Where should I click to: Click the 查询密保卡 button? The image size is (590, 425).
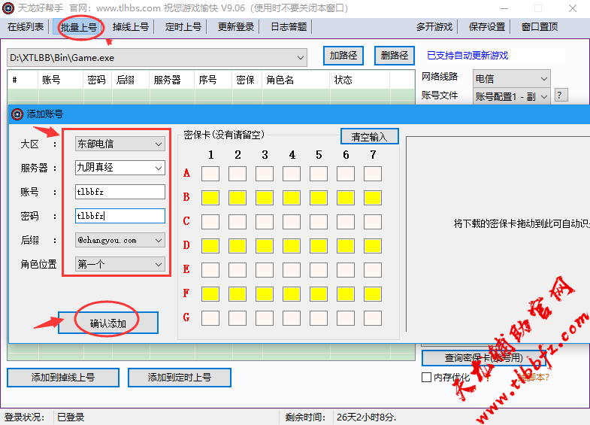click(x=483, y=358)
